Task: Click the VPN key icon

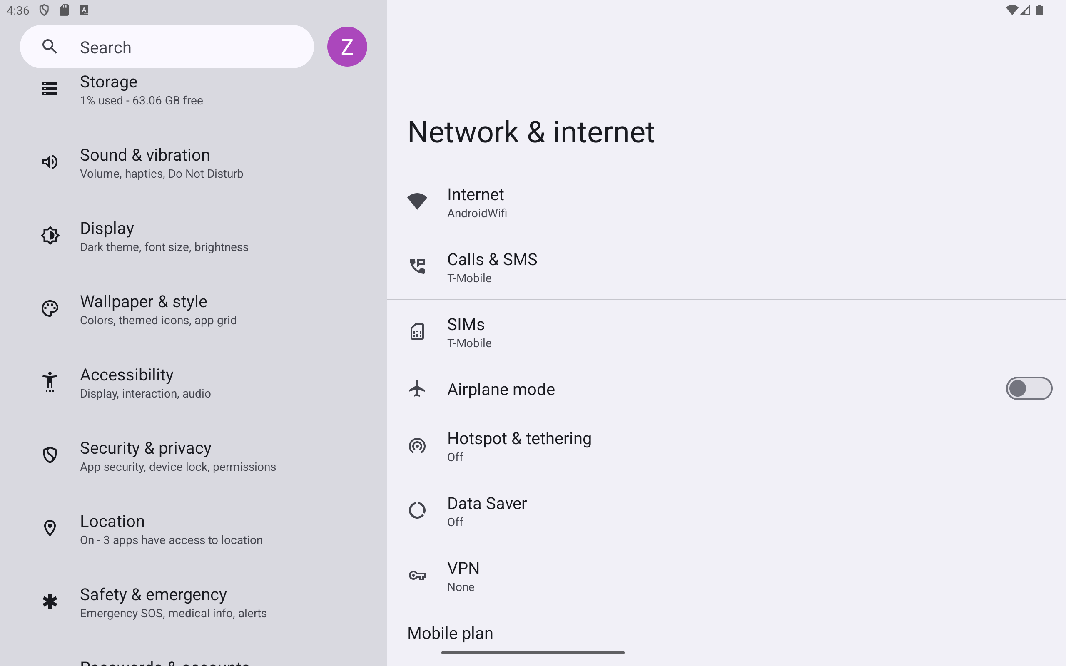Action: 417,575
